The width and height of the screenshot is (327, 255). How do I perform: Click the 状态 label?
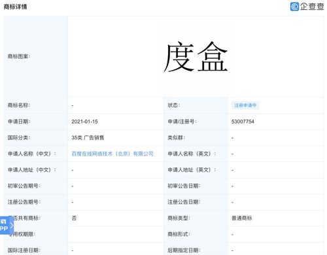[x=174, y=105]
